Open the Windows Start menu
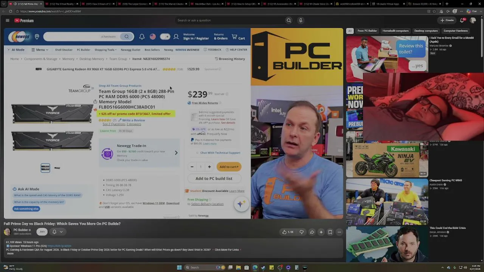 coord(179,267)
